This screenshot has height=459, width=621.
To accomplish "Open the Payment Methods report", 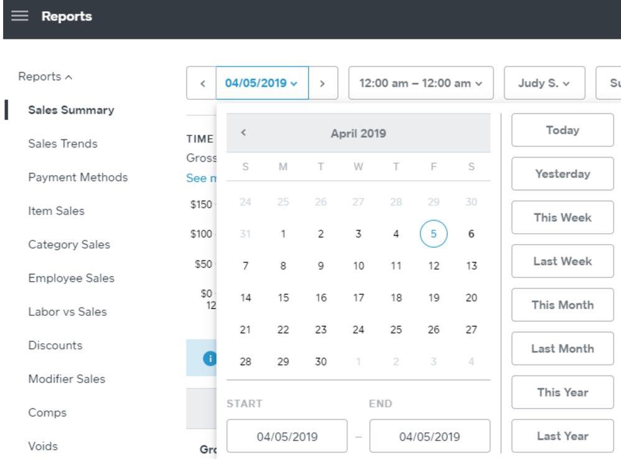I will pyautogui.click(x=78, y=177).
